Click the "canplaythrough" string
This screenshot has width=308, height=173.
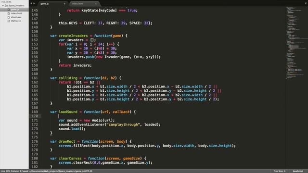pyautogui.click(x=123, y=124)
